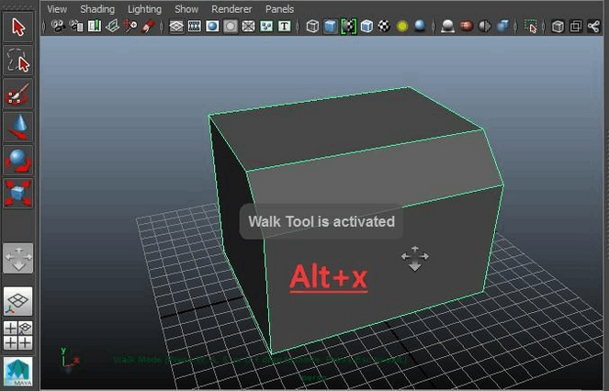Toggle wireframe on shaded display
Screen dimensions: 609x391
tap(349, 27)
